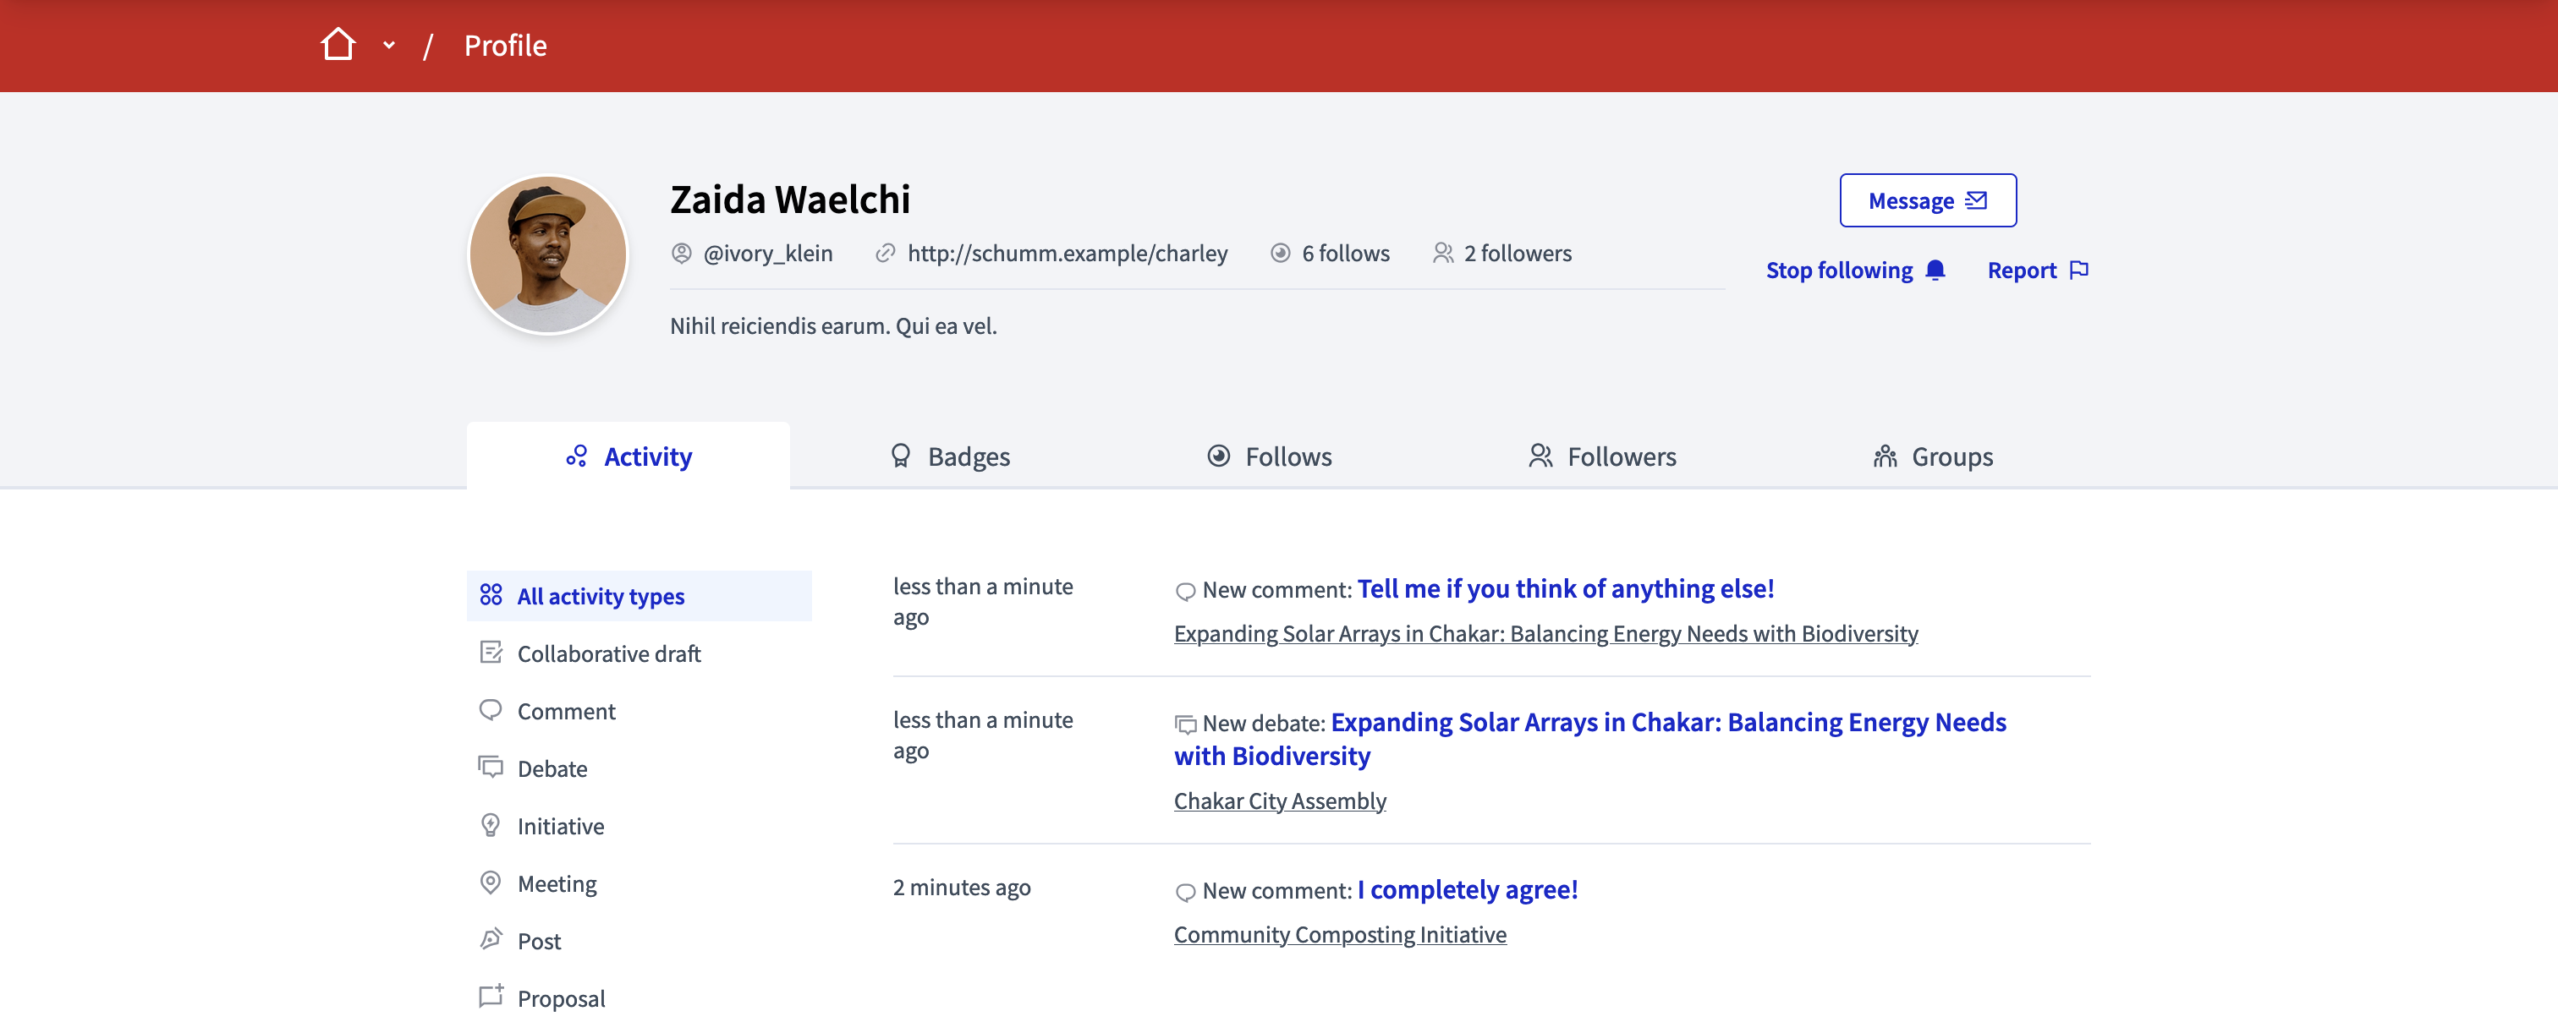Open the Chakar City Assembly link

click(1279, 801)
